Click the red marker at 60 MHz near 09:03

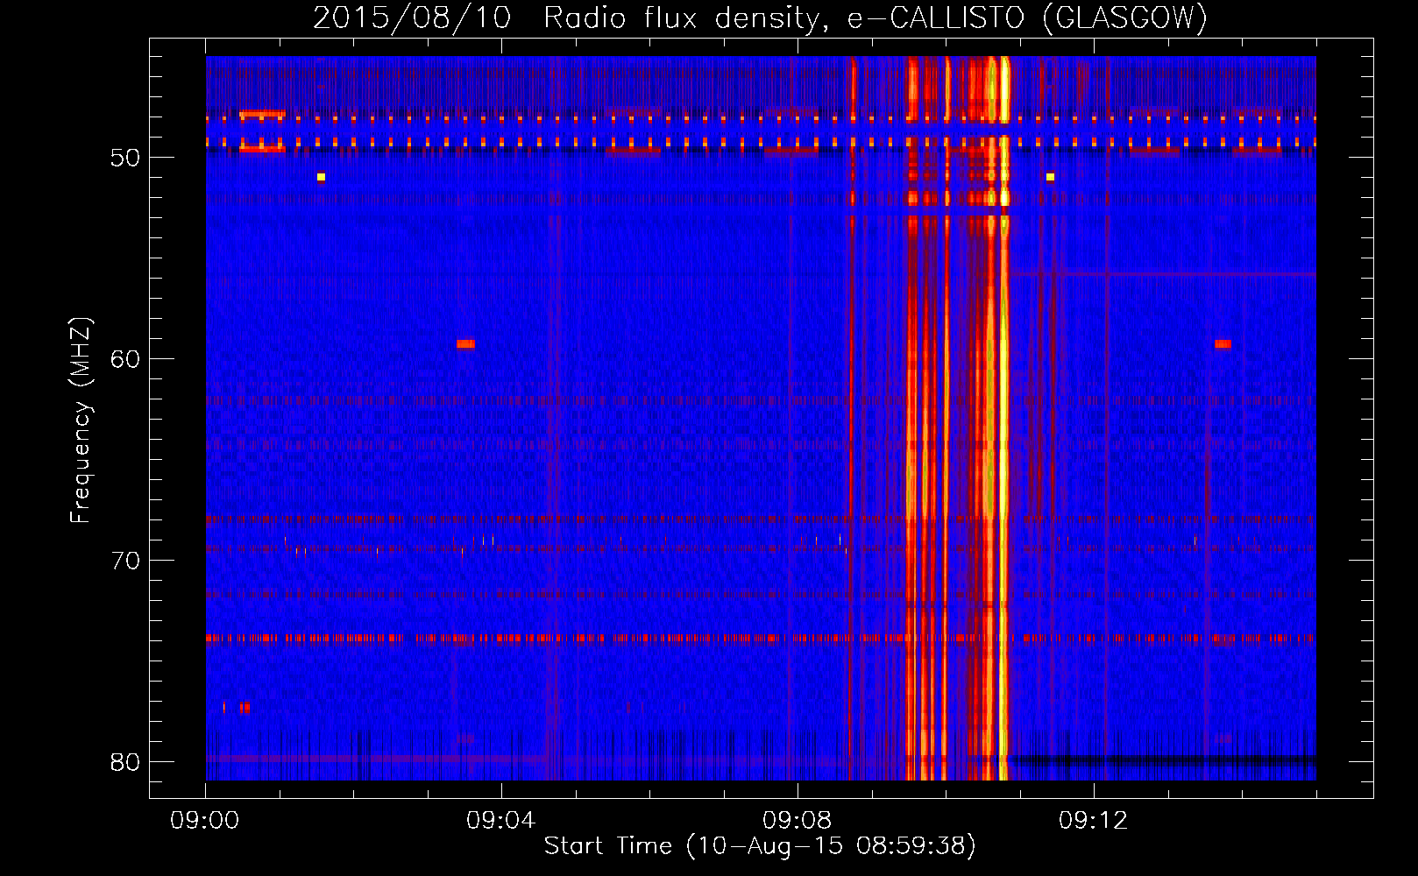[x=465, y=344]
